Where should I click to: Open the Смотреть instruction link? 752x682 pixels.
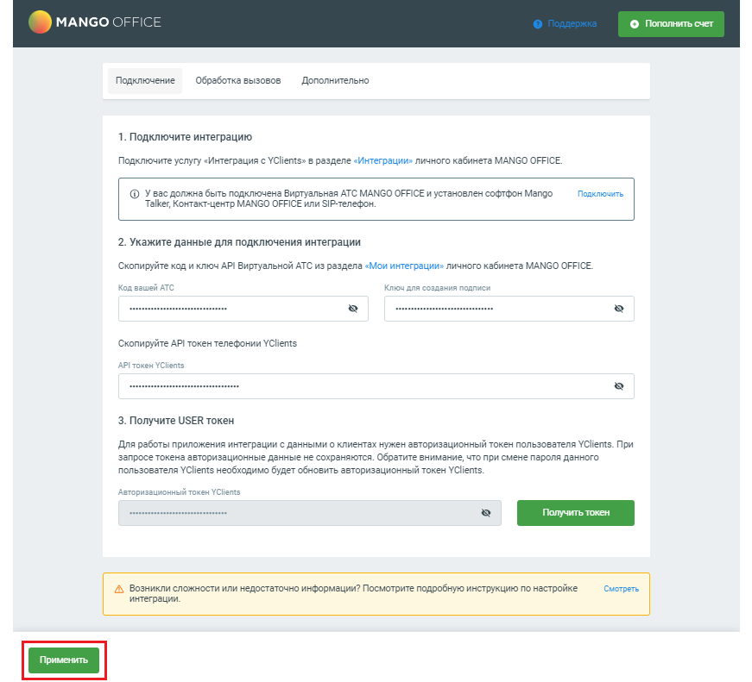click(621, 589)
